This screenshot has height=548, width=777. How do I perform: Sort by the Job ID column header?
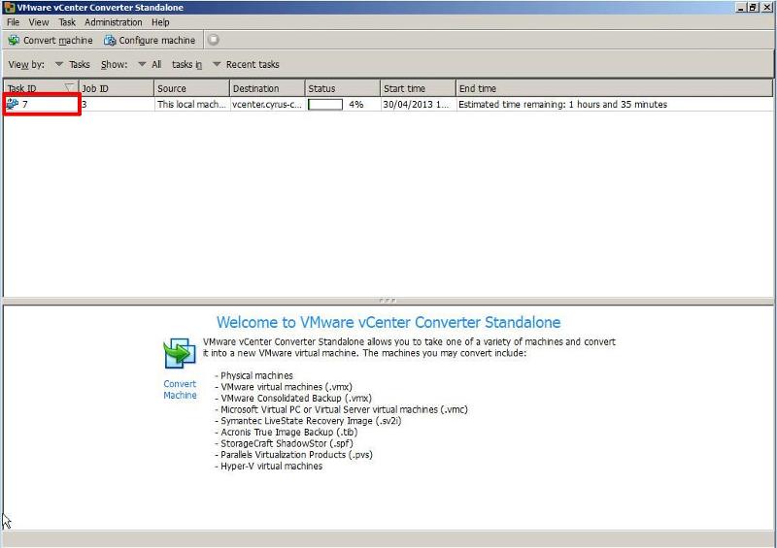pos(117,88)
